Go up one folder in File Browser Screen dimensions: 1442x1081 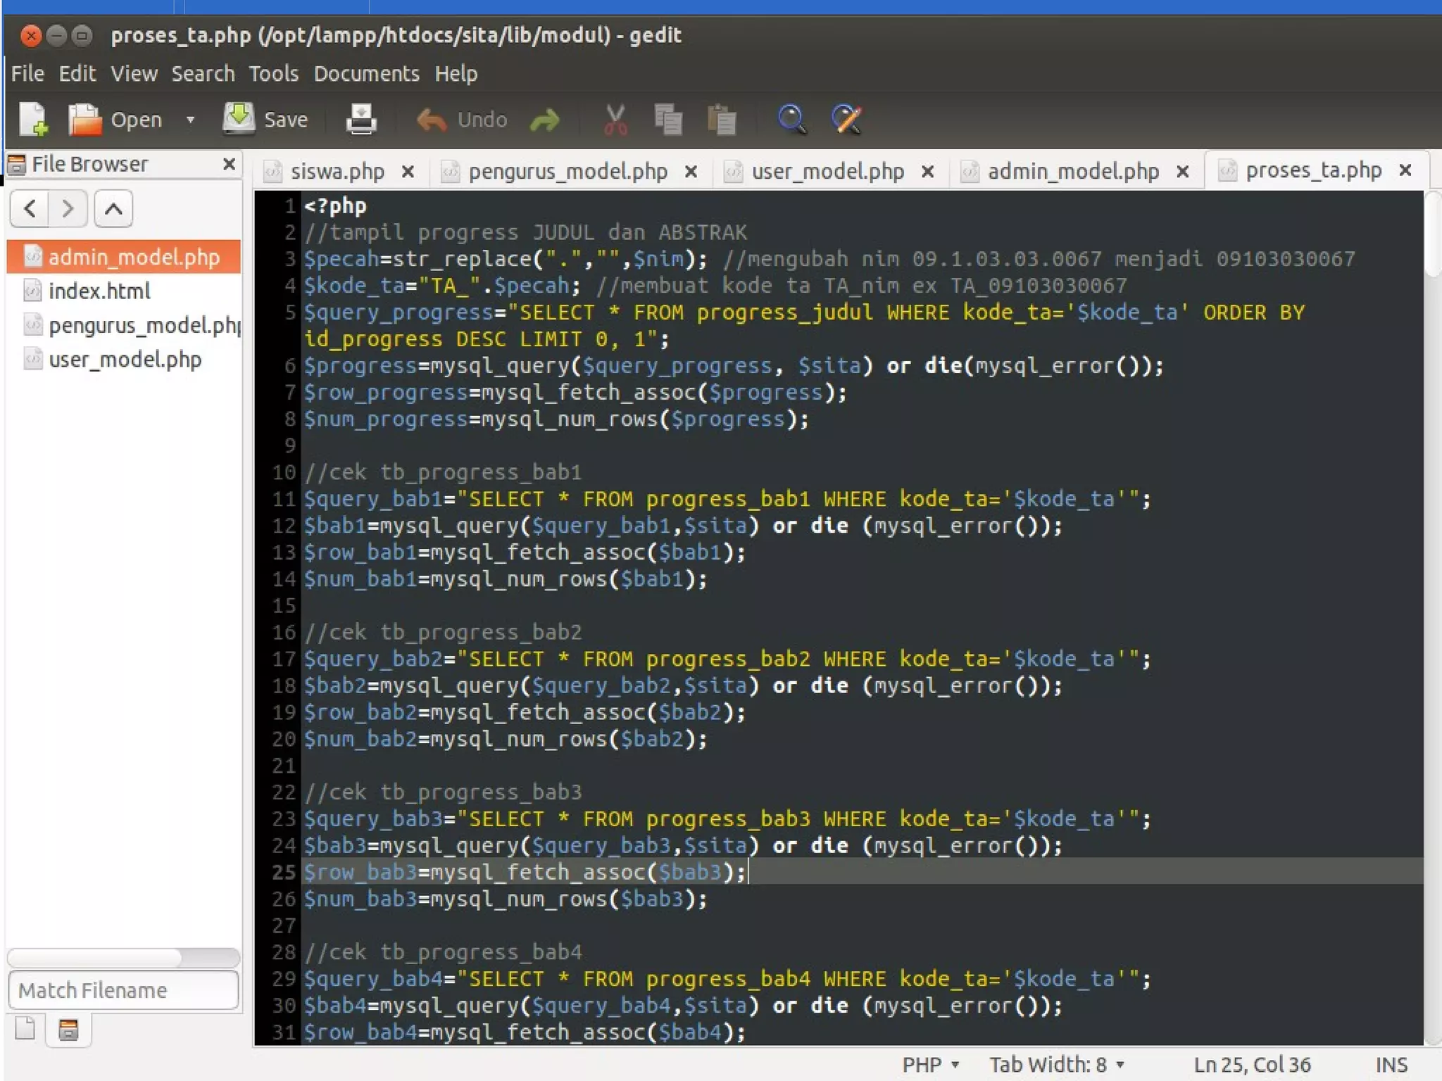click(113, 208)
